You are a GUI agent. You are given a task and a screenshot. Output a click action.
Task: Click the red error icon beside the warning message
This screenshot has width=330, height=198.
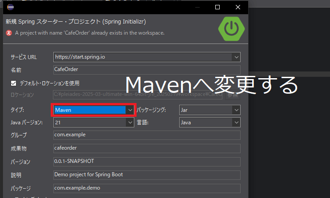tap(9, 33)
